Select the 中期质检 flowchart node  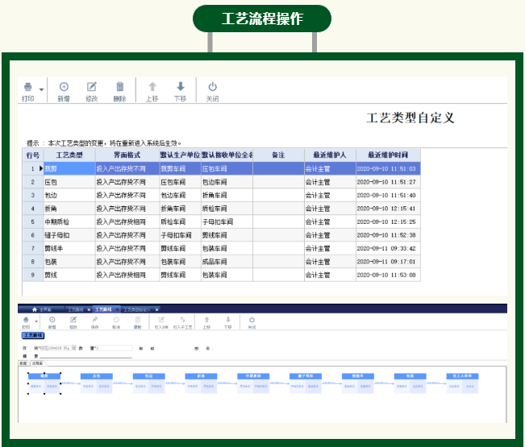pos(253,383)
